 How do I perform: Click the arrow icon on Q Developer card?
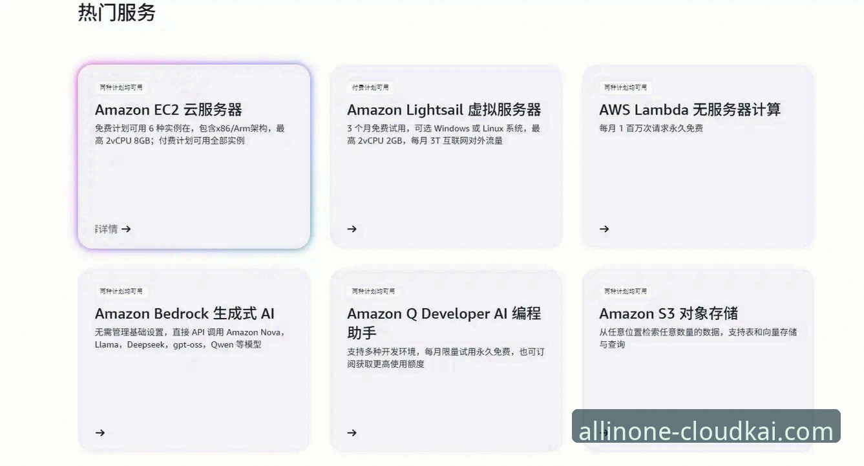[x=352, y=433]
